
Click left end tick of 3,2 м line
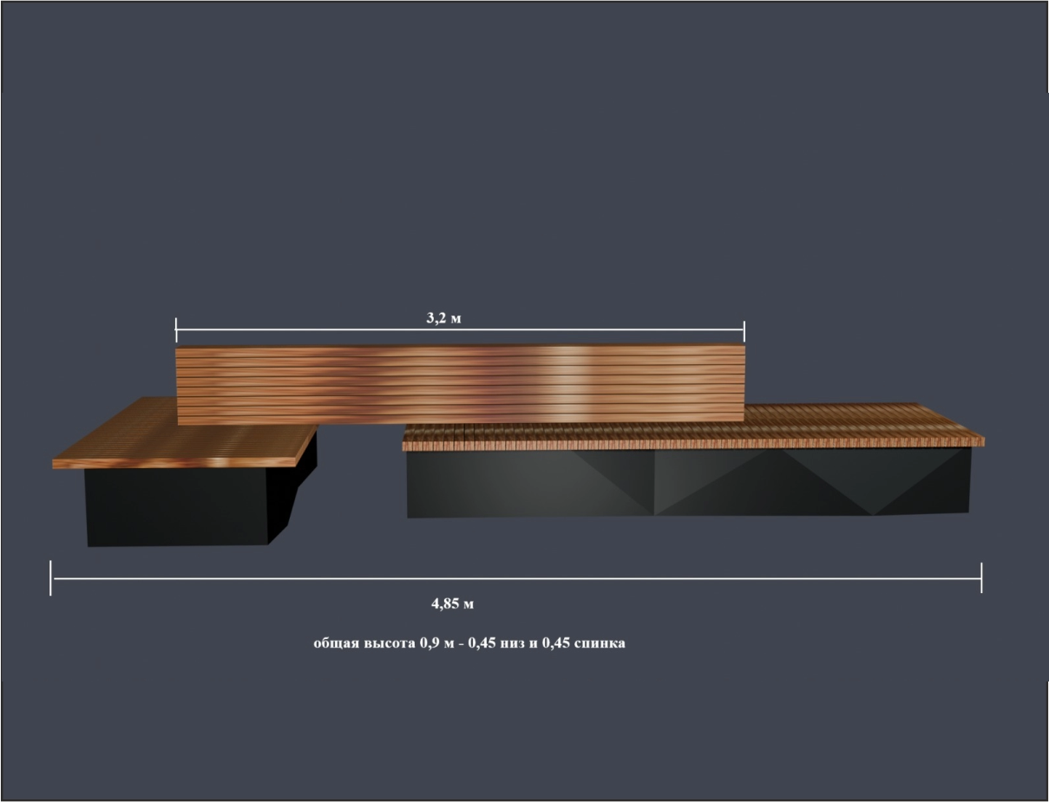pos(176,329)
